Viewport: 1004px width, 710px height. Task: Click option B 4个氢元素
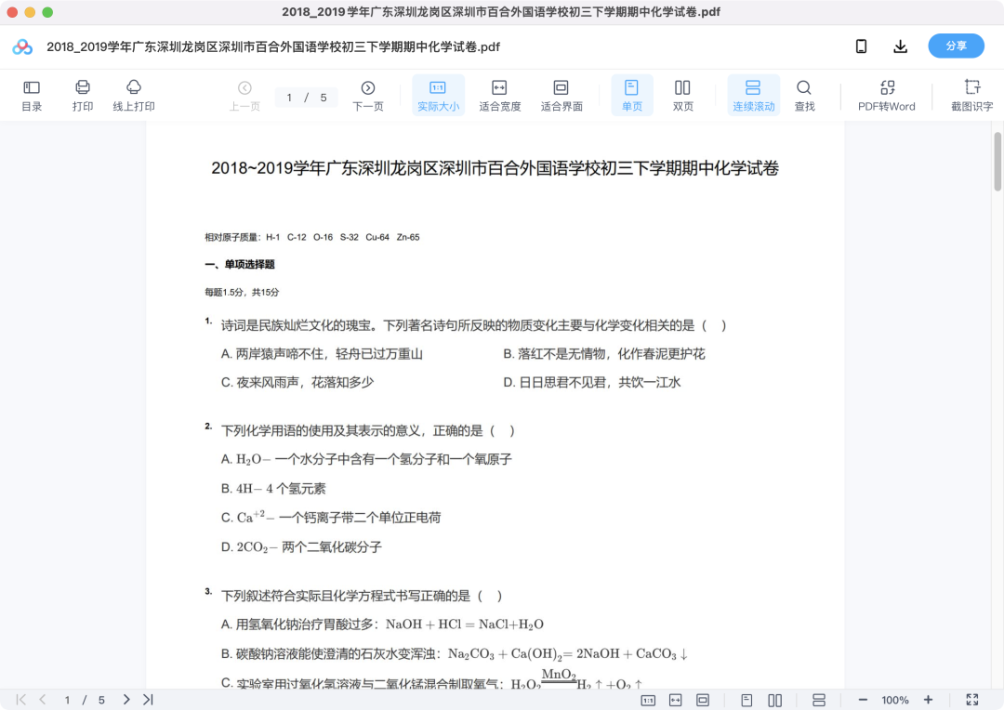[273, 489]
